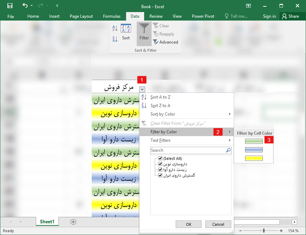Open the Review tab
The height and width of the screenshot is (235, 306).
(x=156, y=16)
